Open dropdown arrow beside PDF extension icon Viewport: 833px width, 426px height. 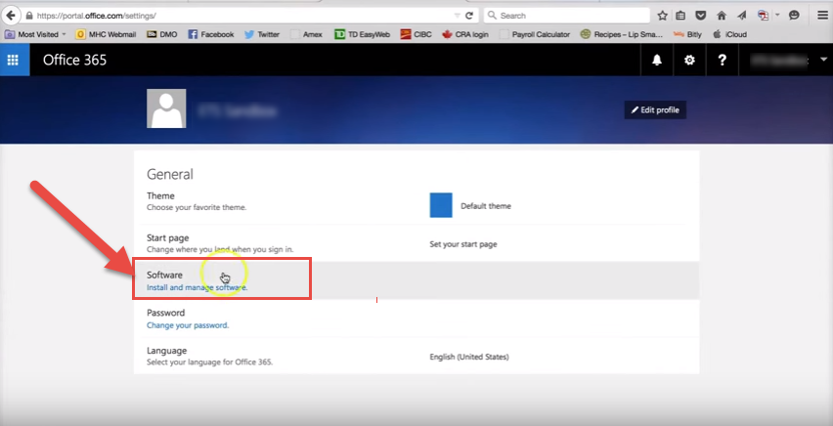tap(777, 15)
